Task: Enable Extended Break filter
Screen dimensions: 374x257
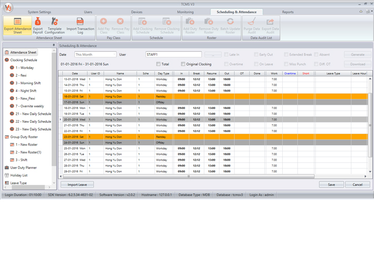Action: pyautogui.click(x=286, y=54)
